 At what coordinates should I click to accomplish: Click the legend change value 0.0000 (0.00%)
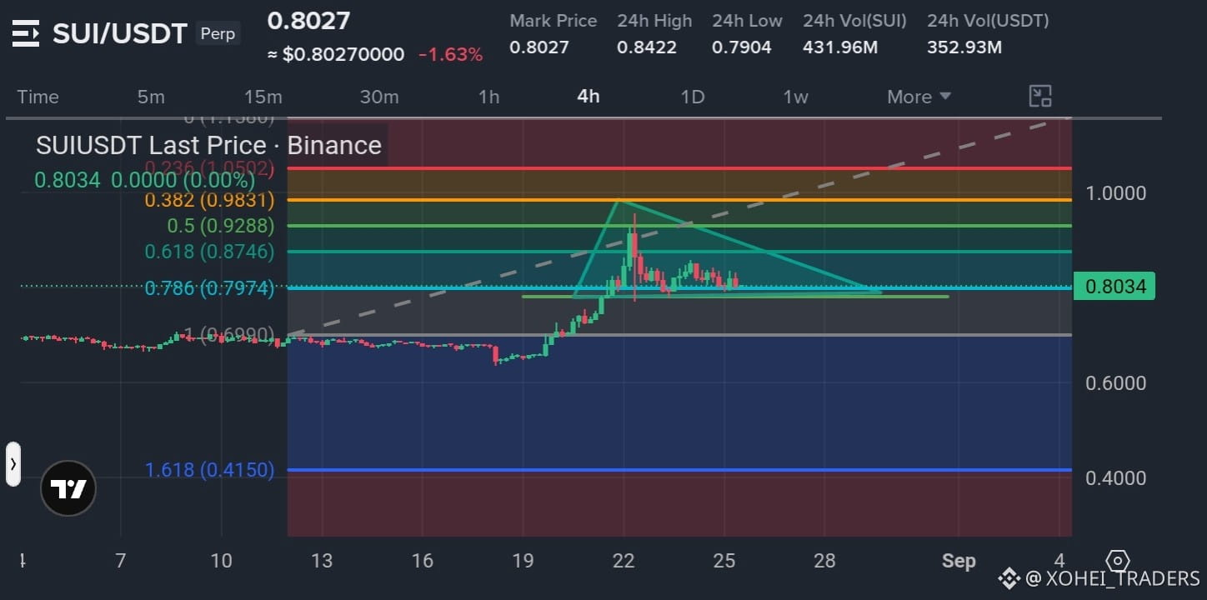click(x=183, y=180)
